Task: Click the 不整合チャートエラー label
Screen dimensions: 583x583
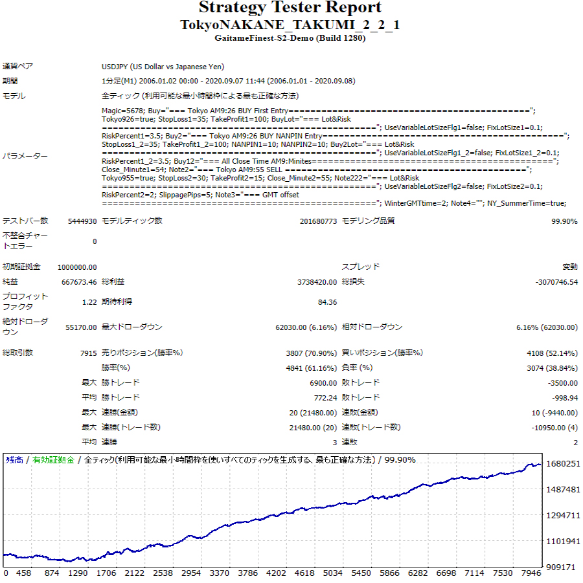Action: [x=25, y=241]
